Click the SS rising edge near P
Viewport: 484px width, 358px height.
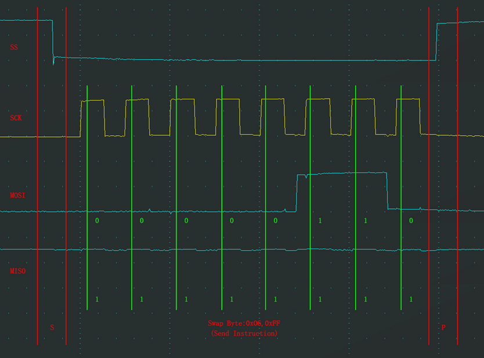(x=436, y=42)
